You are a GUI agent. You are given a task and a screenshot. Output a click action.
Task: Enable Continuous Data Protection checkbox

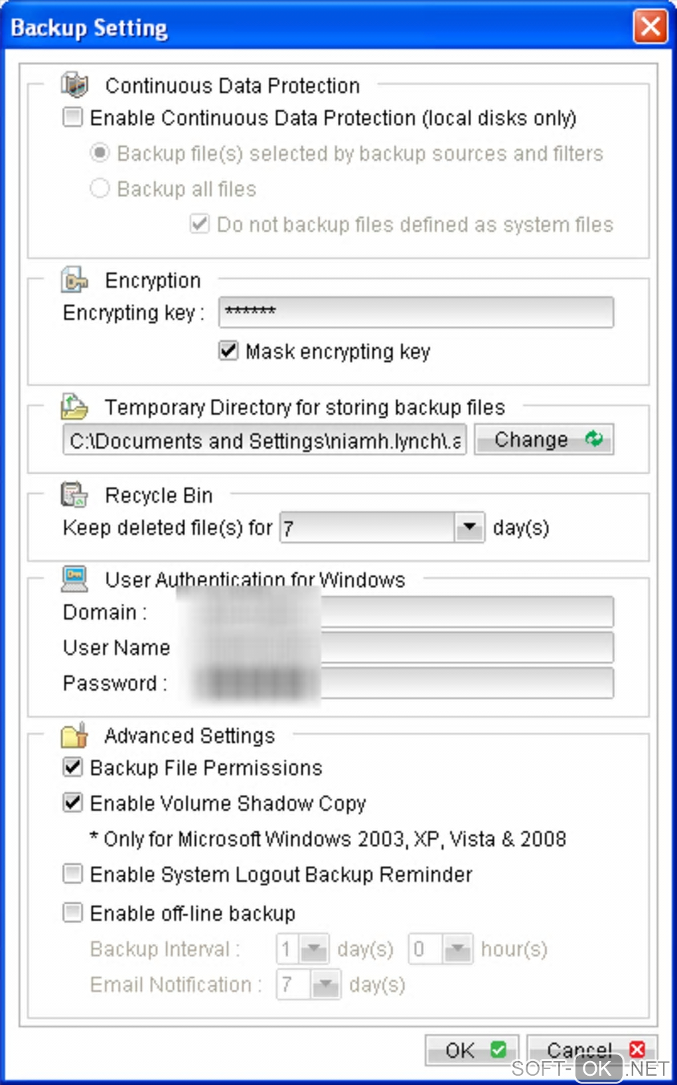pyautogui.click(x=72, y=117)
